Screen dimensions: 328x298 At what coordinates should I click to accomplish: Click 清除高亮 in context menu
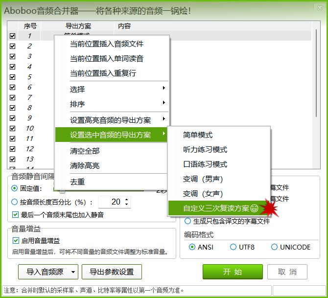point(112,165)
